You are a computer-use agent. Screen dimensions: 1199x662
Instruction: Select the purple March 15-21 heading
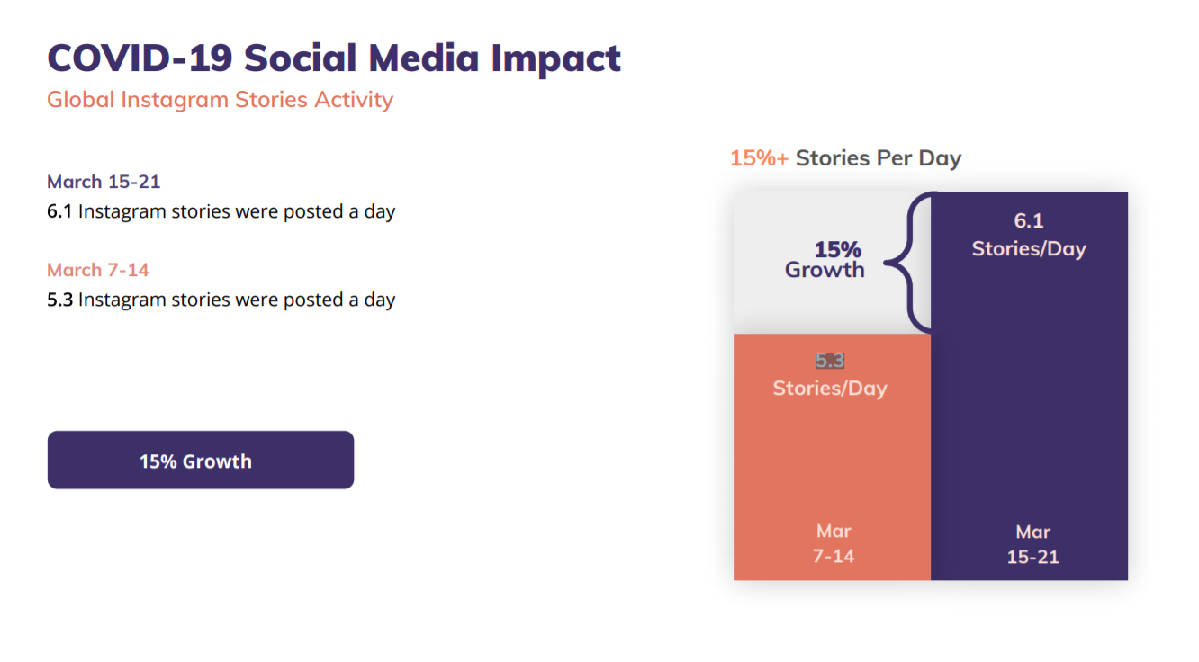point(104,182)
